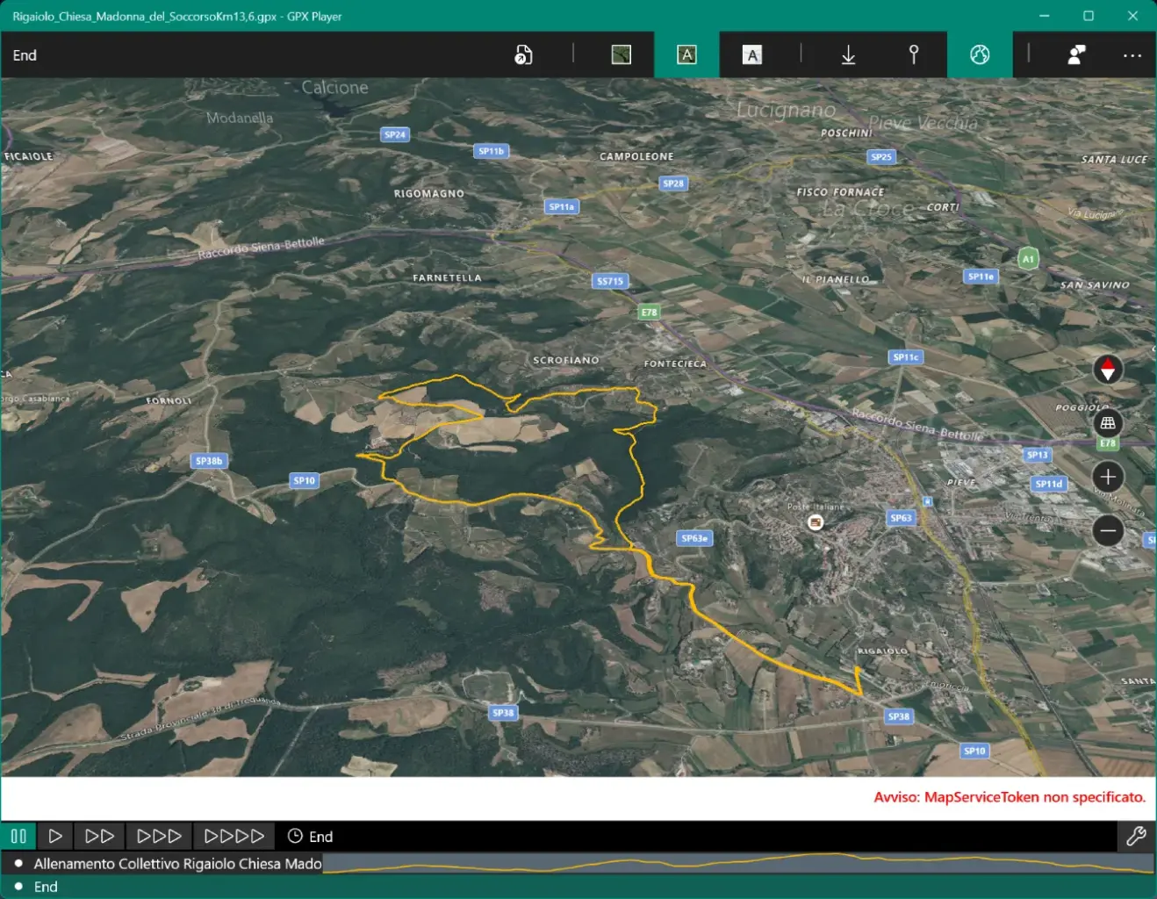1157x899 pixels.
Task: Zoom in with the plus button
Action: click(1108, 477)
